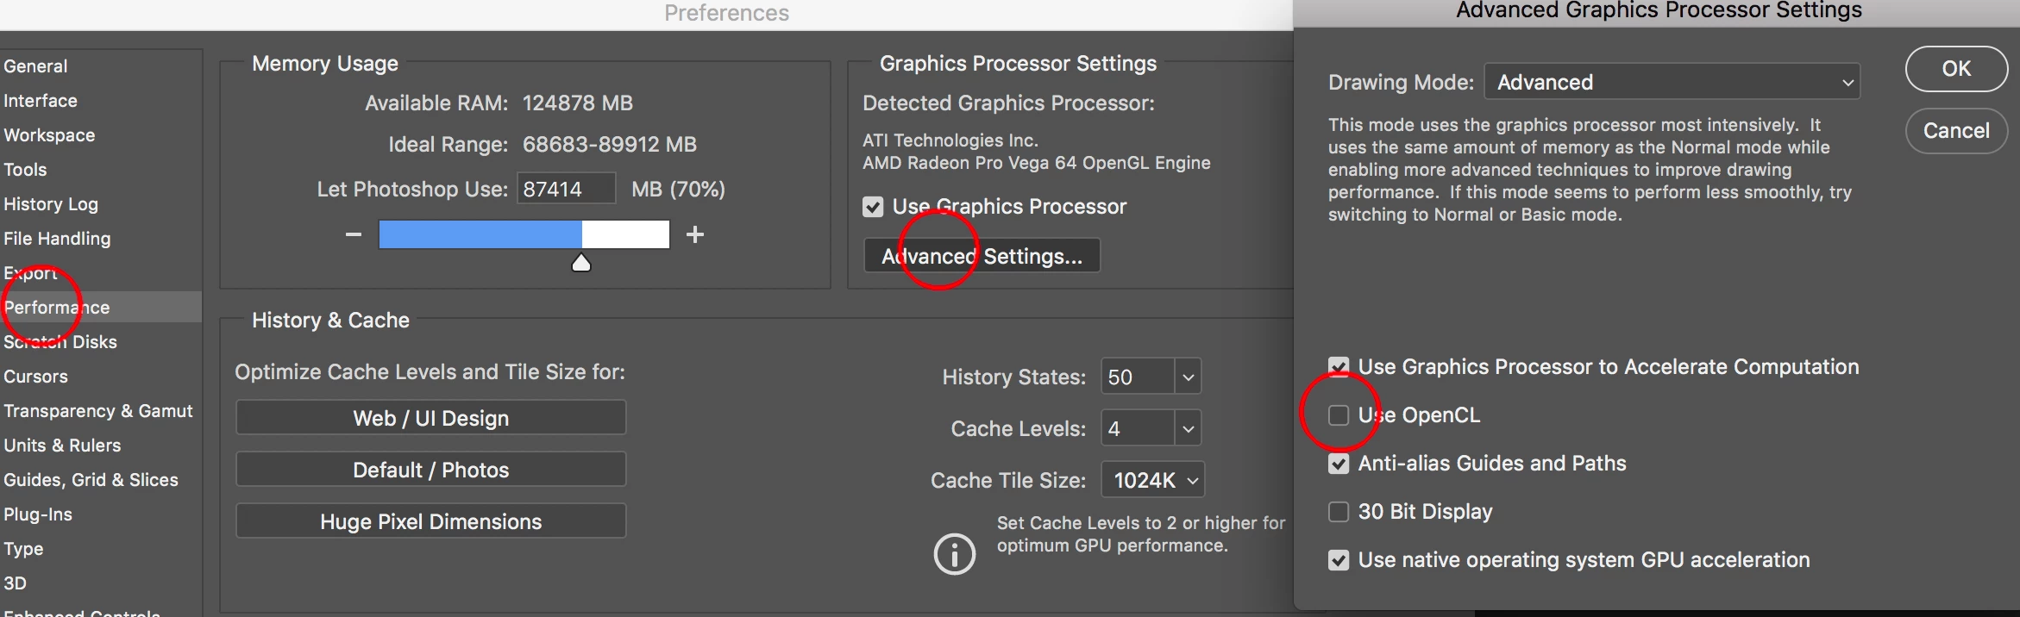Screen dimensions: 2020x617
Task: Toggle the Use Graphics Processor checkbox
Action: (873, 207)
